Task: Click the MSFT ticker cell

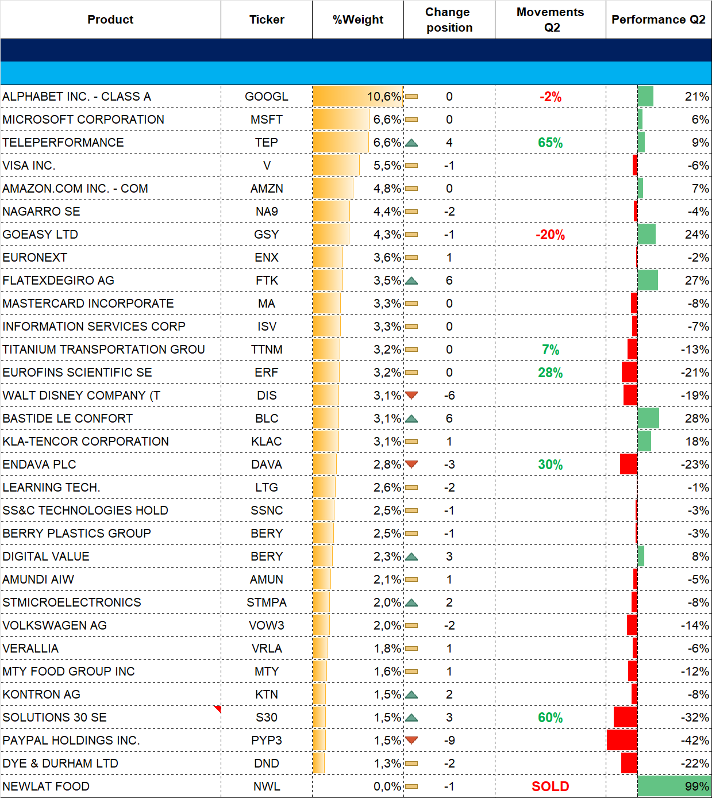Action: click(267, 120)
